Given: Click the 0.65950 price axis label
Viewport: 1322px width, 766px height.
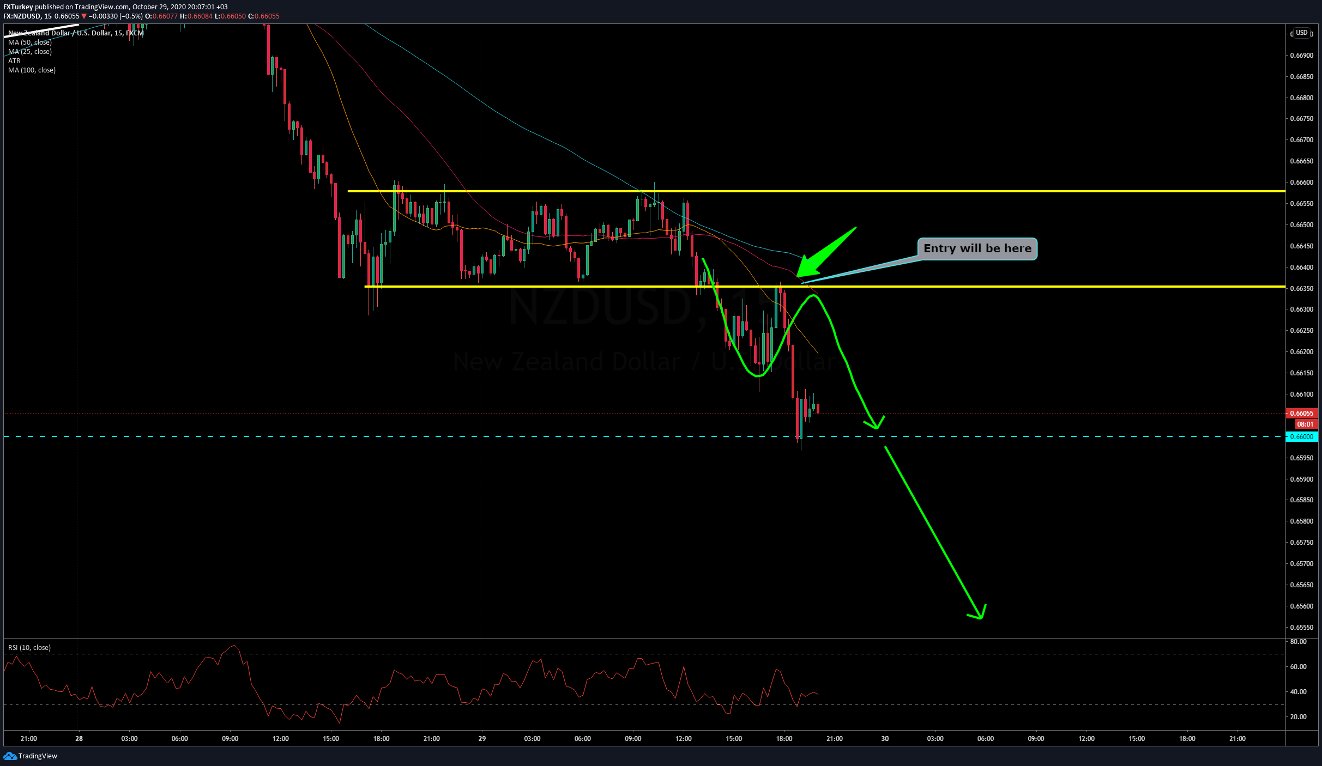Looking at the screenshot, I should [x=1301, y=458].
